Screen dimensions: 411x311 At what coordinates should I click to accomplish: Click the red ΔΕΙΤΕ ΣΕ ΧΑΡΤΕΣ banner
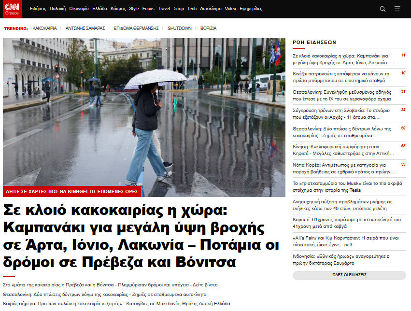click(72, 192)
